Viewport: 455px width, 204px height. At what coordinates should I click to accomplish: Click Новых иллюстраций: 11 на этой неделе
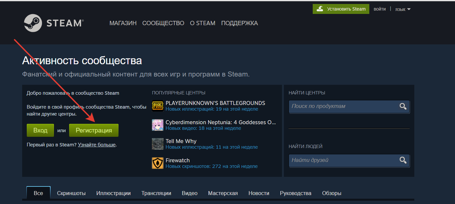[212, 147]
